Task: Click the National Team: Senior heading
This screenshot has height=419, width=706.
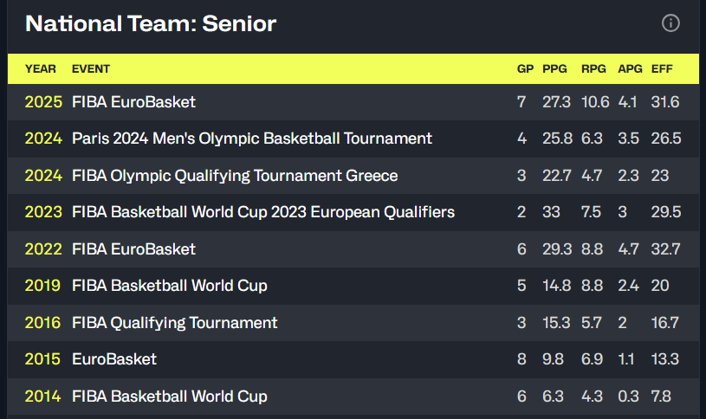Action: pyautogui.click(x=151, y=23)
